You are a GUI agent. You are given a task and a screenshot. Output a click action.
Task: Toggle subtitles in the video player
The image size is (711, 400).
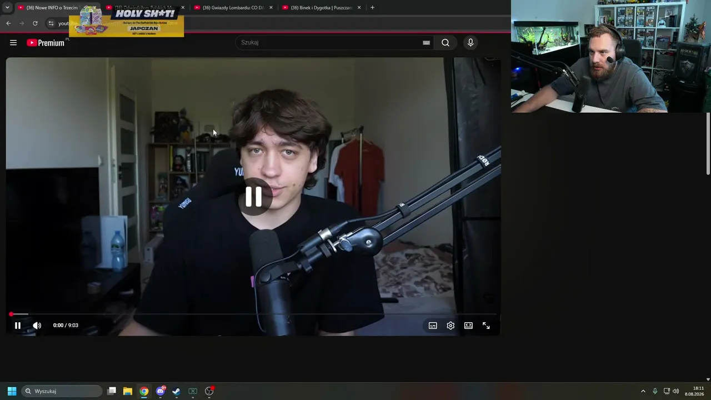pyautogui.click(x=433, y=326)
